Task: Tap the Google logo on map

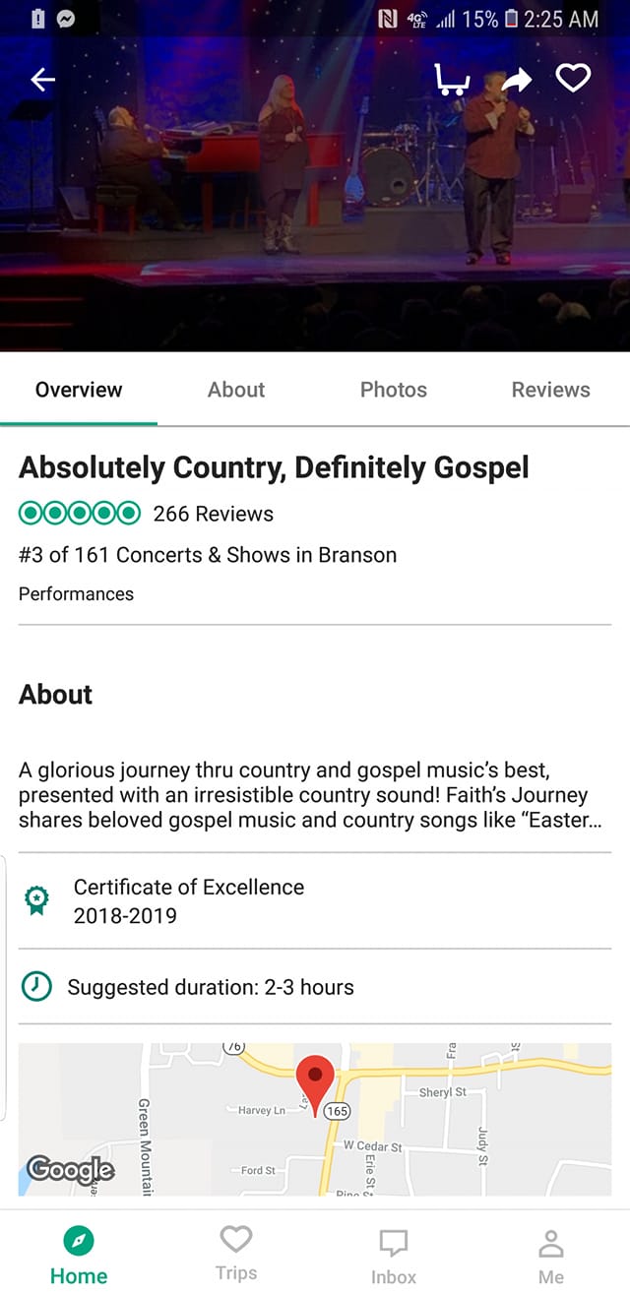Action: (71, 1168)
